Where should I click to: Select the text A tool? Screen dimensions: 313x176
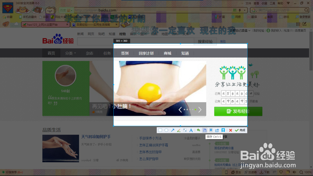coord(191,130)
